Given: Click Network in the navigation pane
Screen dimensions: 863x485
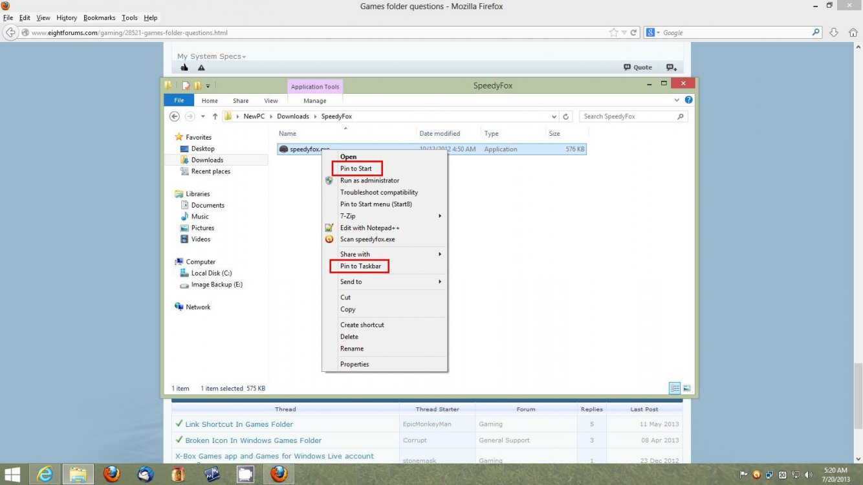Looking at the screenshot, I should (198, 307).
